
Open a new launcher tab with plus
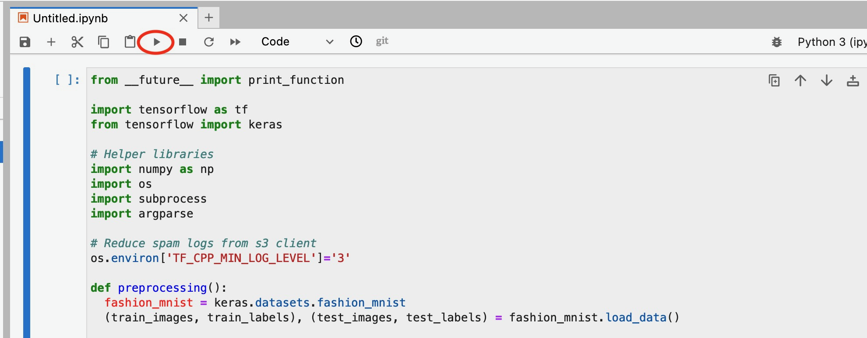point(209,18)
